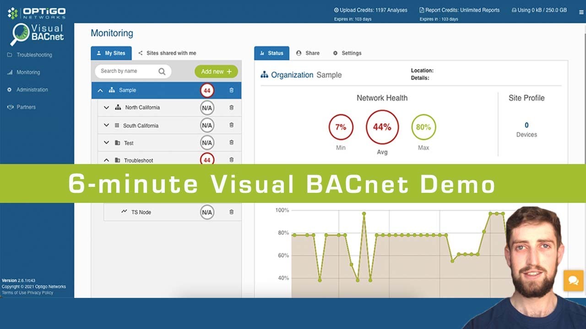Open Troubleshooting in the sidebar

[34, 55]
